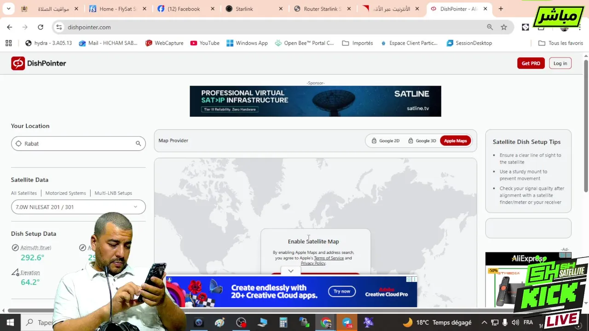The width and height of the screenshot is (589, 331).
Task: Select the All Satellites filter
Action: 24,193
